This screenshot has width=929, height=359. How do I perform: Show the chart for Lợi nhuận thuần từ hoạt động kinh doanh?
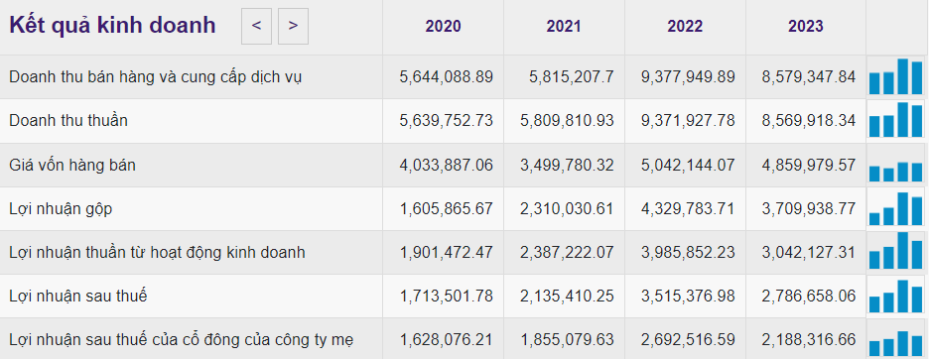[896, 252]
